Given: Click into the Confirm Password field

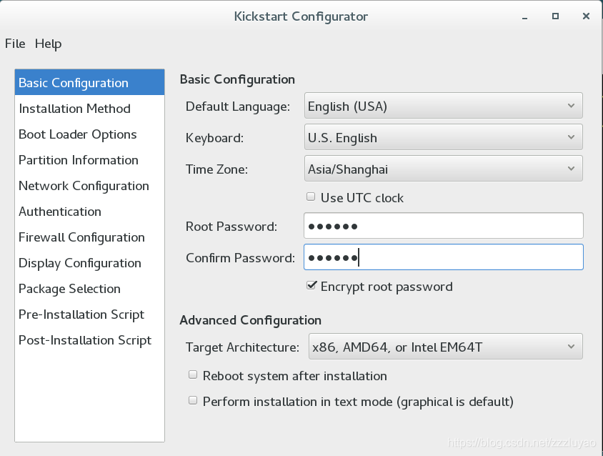Looking at the screenshot, I should 444,257.
